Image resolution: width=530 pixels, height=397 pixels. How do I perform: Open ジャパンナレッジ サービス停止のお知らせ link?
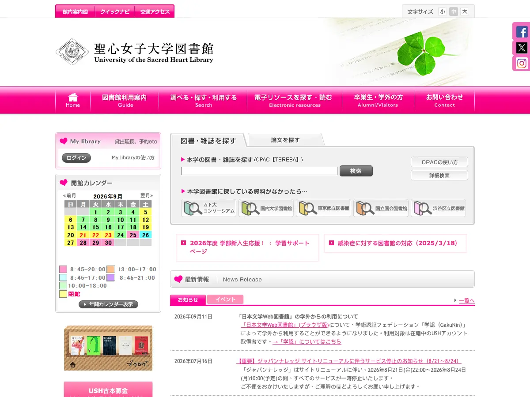[348, 361]
